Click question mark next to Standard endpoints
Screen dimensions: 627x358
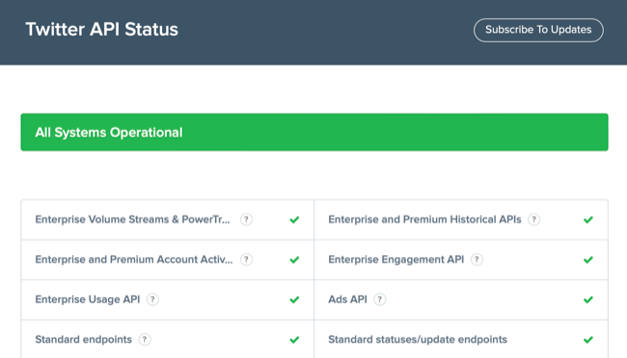pyautogui.click(x=145, y=340)
